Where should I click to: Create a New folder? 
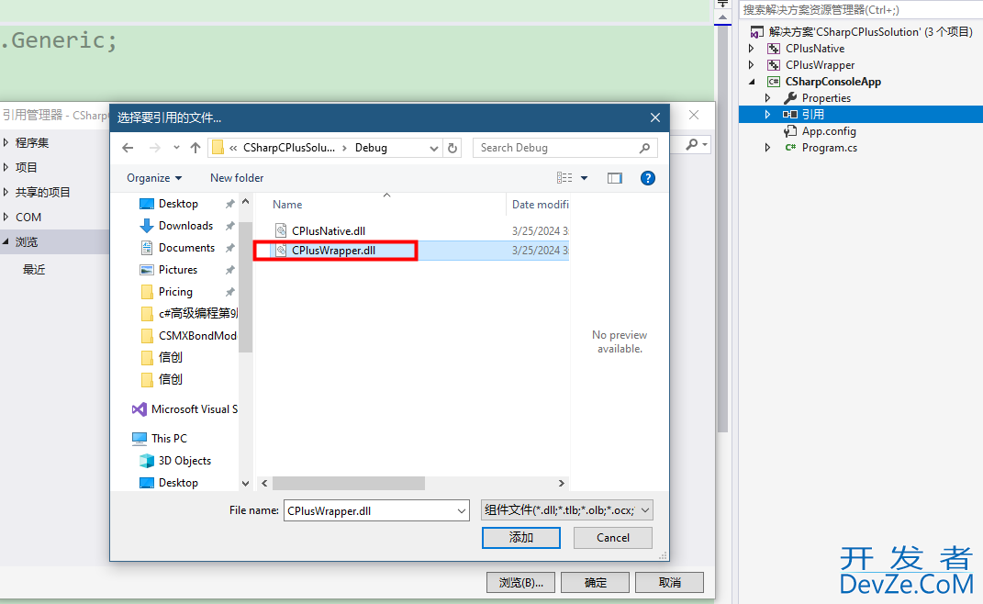pos(237,178)
